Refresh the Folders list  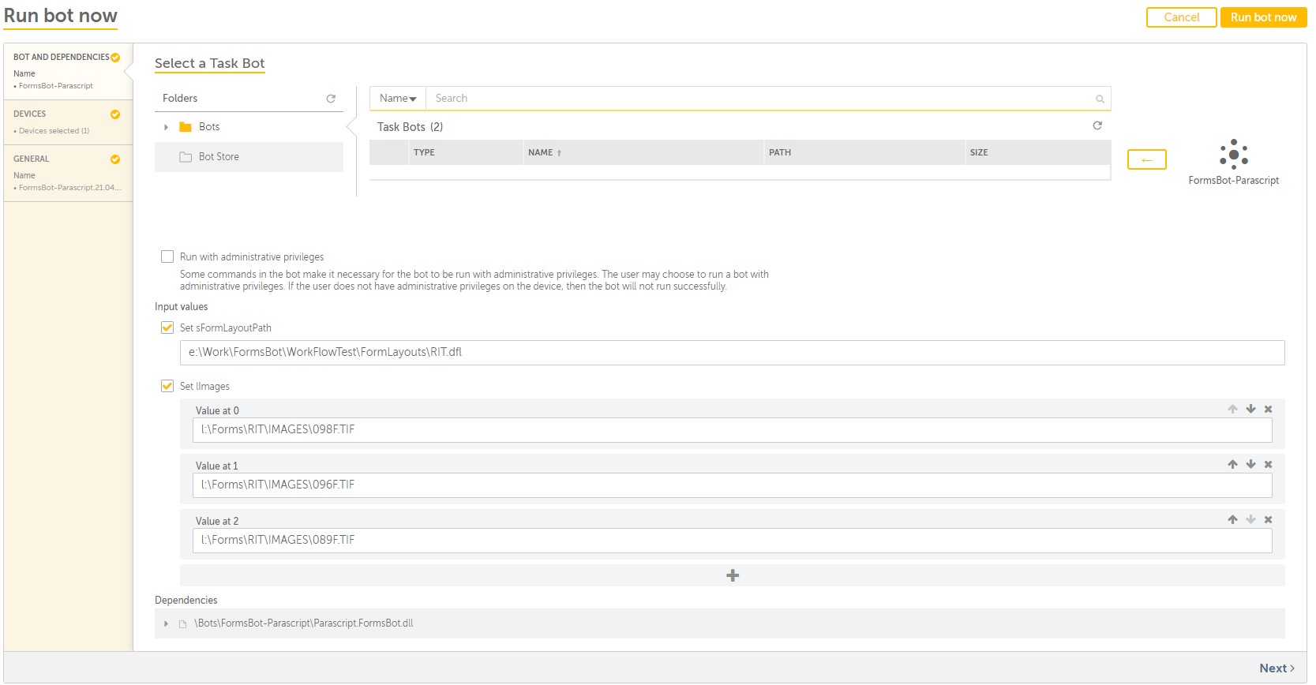point(331,99)
